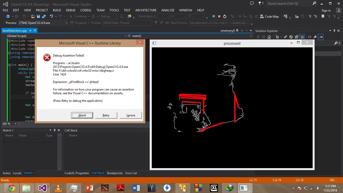
Task: Open the ANALYZE menu
Action: click(168, 10)
